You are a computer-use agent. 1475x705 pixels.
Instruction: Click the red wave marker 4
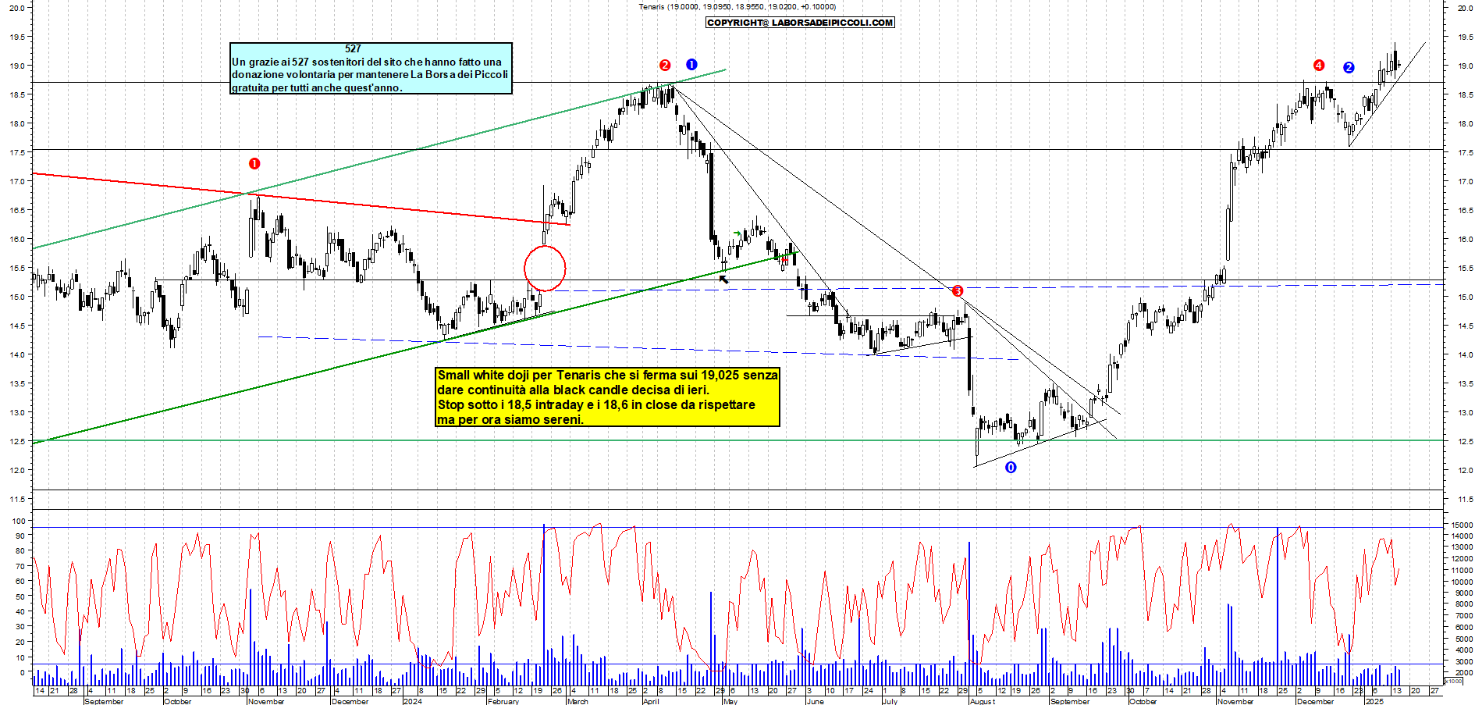pos(1319,66)
